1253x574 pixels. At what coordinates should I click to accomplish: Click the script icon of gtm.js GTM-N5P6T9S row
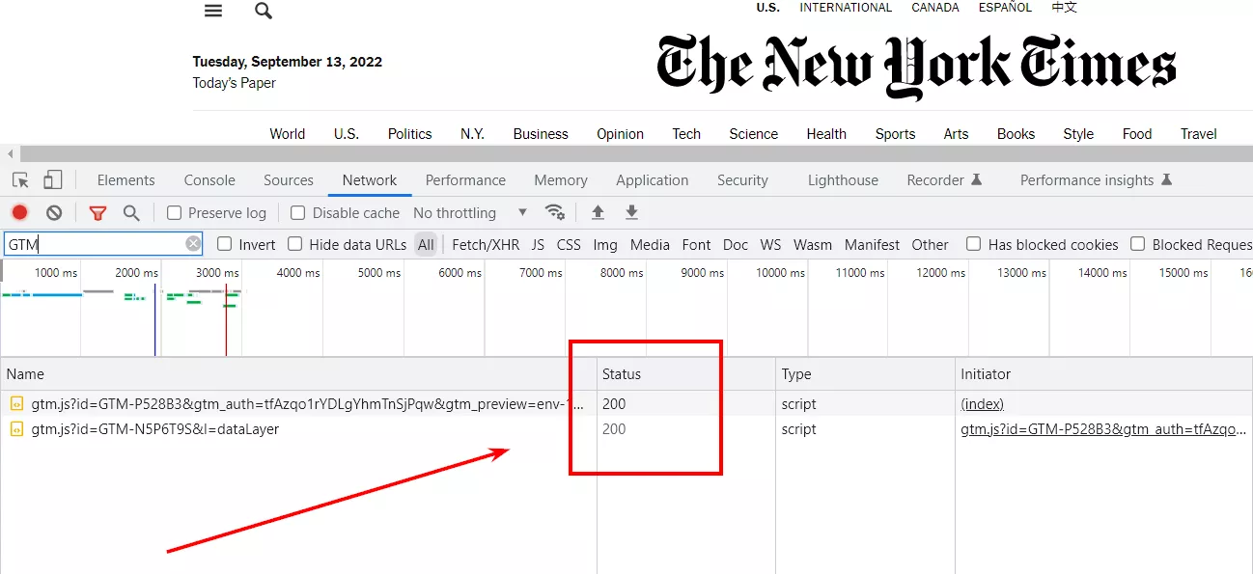16,429
